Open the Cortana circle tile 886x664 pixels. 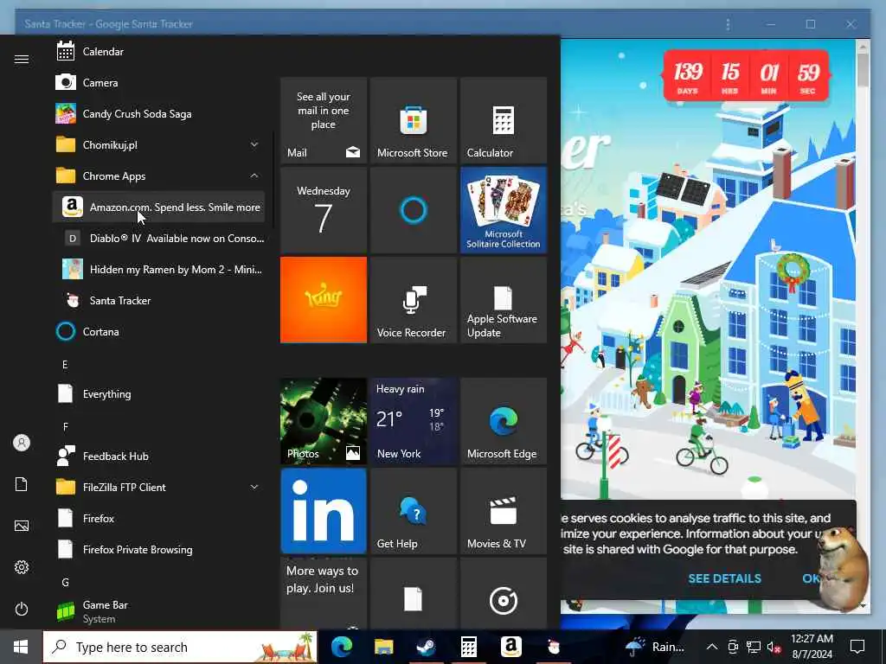point(413,210)
